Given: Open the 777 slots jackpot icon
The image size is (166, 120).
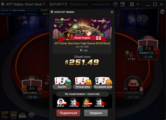Looking at the screenshot, I should pyautogui.click(x=13, y=115).
